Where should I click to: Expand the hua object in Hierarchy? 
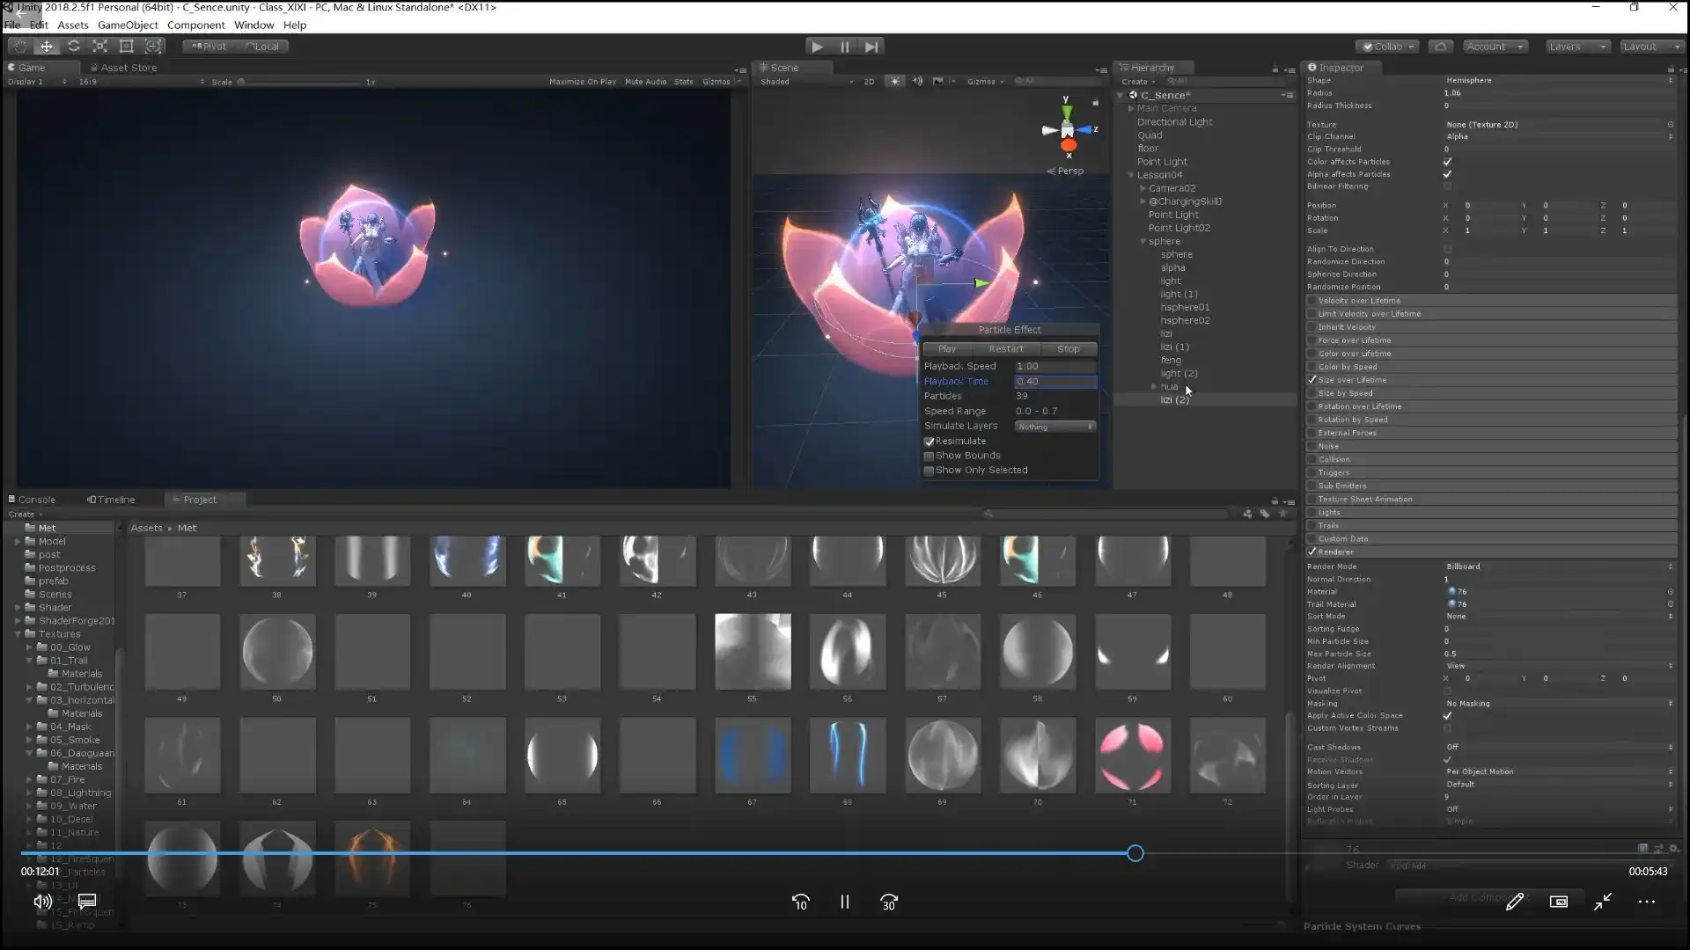pos(1154,387)
